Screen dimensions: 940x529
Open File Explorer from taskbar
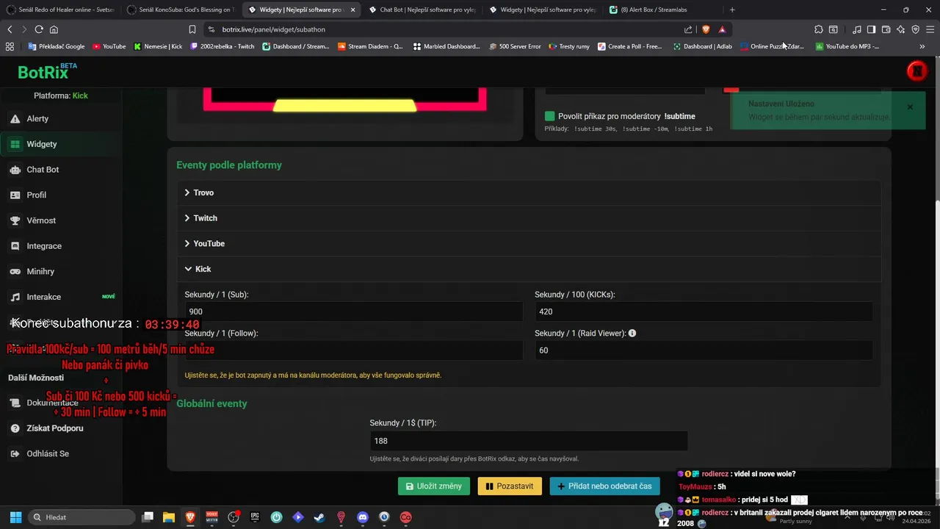click(168, 517)
